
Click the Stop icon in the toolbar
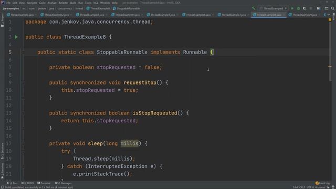click(x=311, y=8)
